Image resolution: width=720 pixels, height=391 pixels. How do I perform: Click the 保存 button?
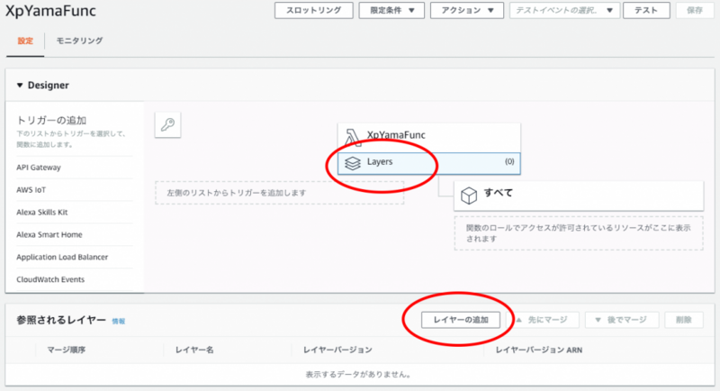point(695,10)
